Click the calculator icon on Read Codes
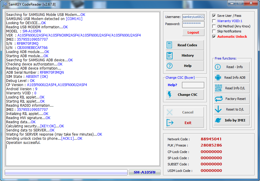The height and width of the screenshot is (181, 260). 169,45
